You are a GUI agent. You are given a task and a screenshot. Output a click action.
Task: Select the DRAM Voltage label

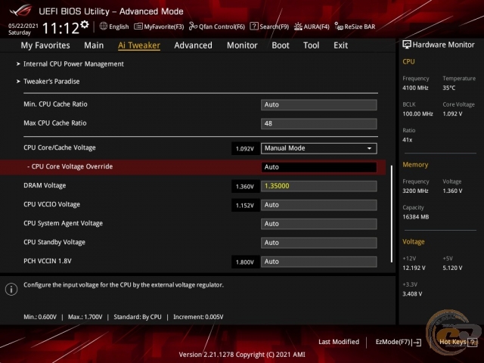pyautogui.click(x=45, y=185)
